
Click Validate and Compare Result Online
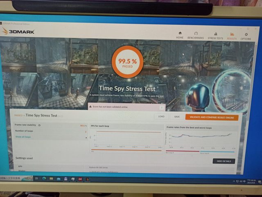pos(211,117)
